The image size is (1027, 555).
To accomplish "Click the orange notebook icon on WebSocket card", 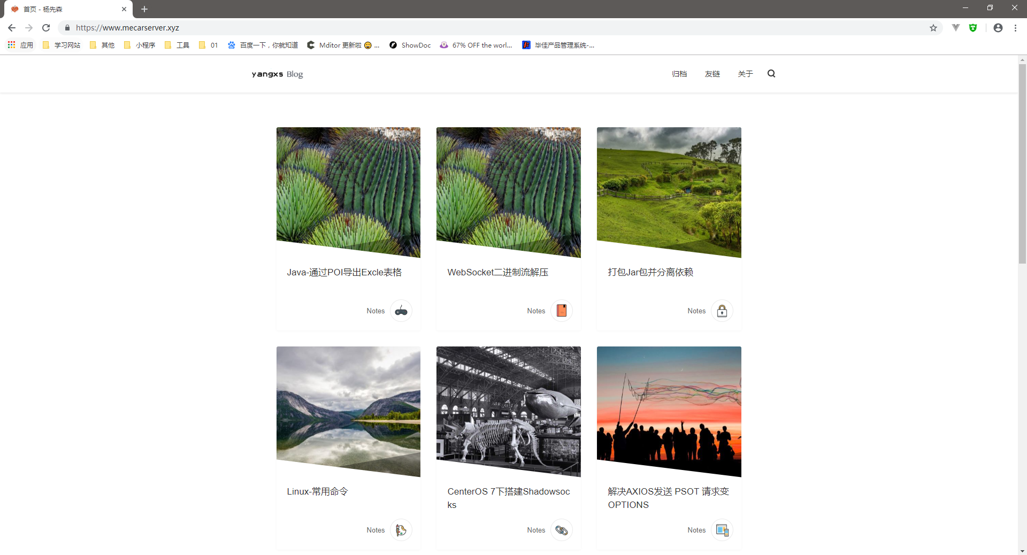I will (x=562, y=311).
